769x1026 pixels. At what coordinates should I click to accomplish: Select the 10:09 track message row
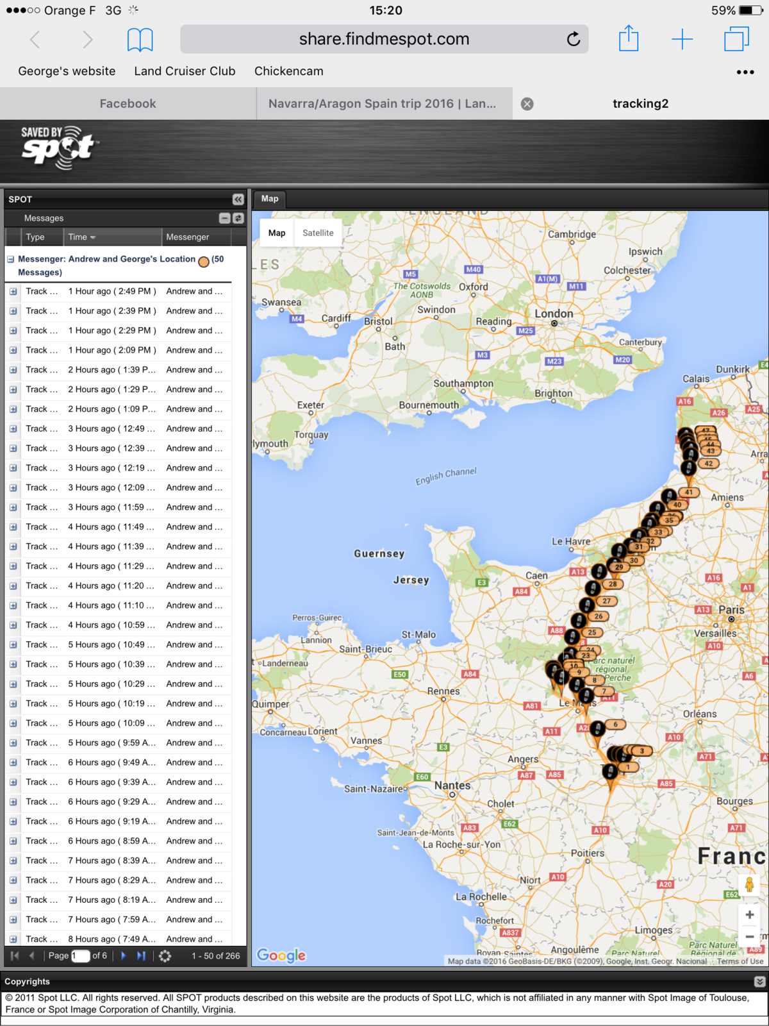coord(118,723)
